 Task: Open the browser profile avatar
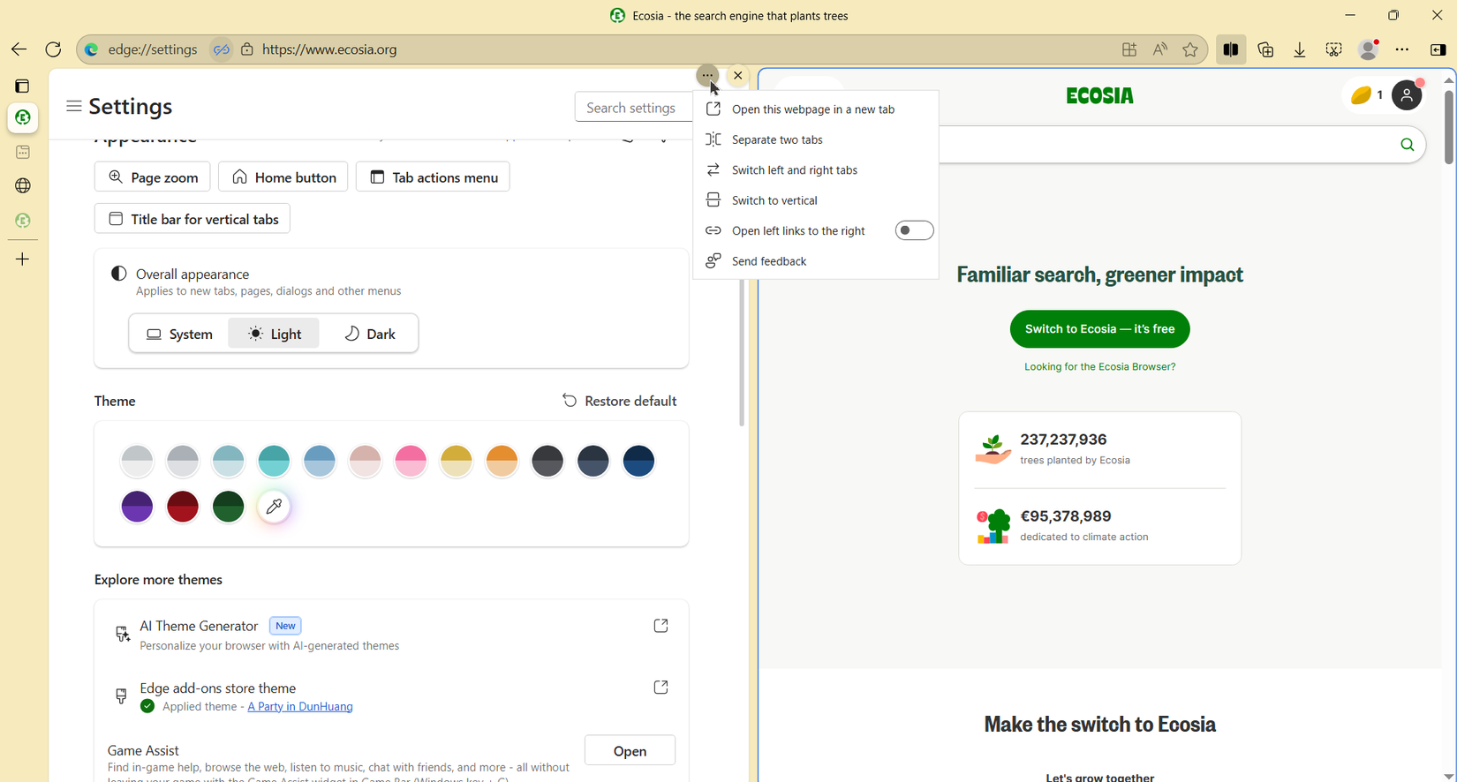coord(1369,49)
